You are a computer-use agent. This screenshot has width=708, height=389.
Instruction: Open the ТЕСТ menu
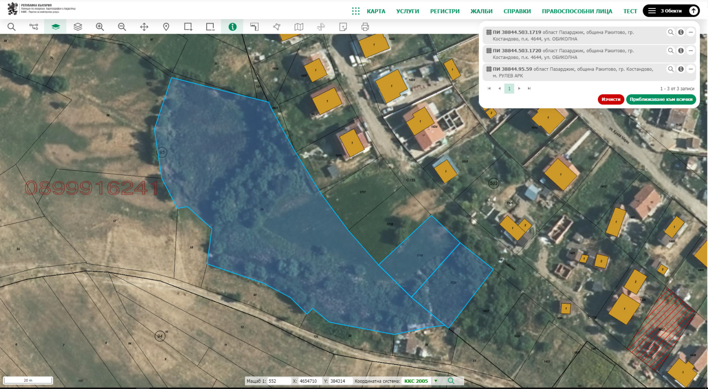pos(630,12)
